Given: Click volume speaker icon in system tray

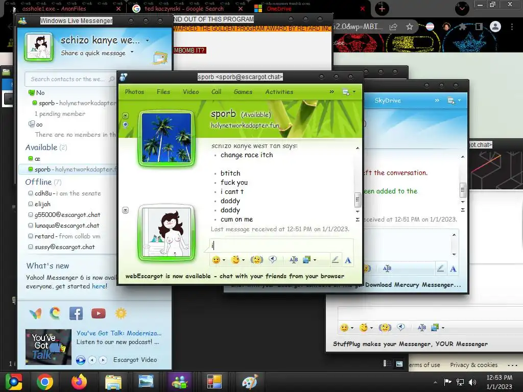Looking at the screenshot, I should (x=472, y=382).
